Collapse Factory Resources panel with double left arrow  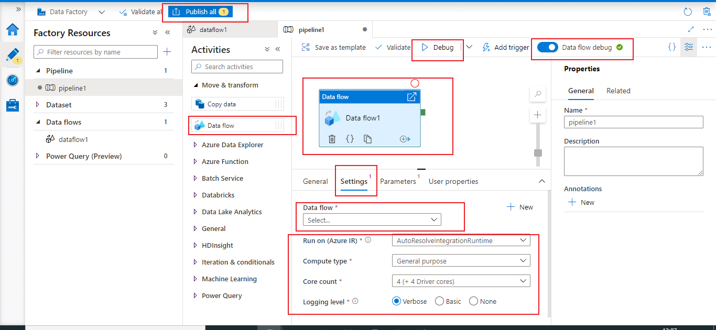tap(168, 32)
